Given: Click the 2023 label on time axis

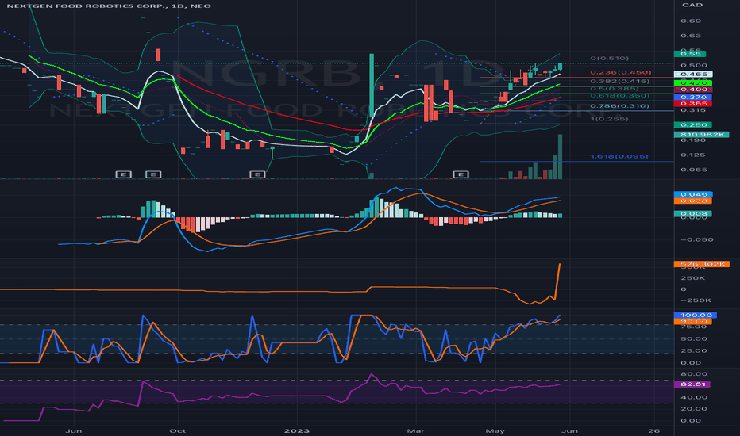Looking at the screenshot, I should (x=297, y=430).
